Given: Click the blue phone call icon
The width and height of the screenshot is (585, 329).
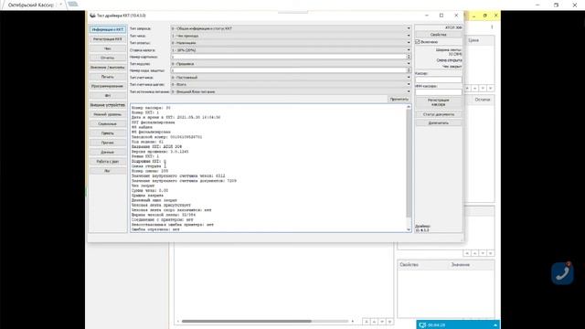Looking at the screenshot, I should click(x=563, y=273).
